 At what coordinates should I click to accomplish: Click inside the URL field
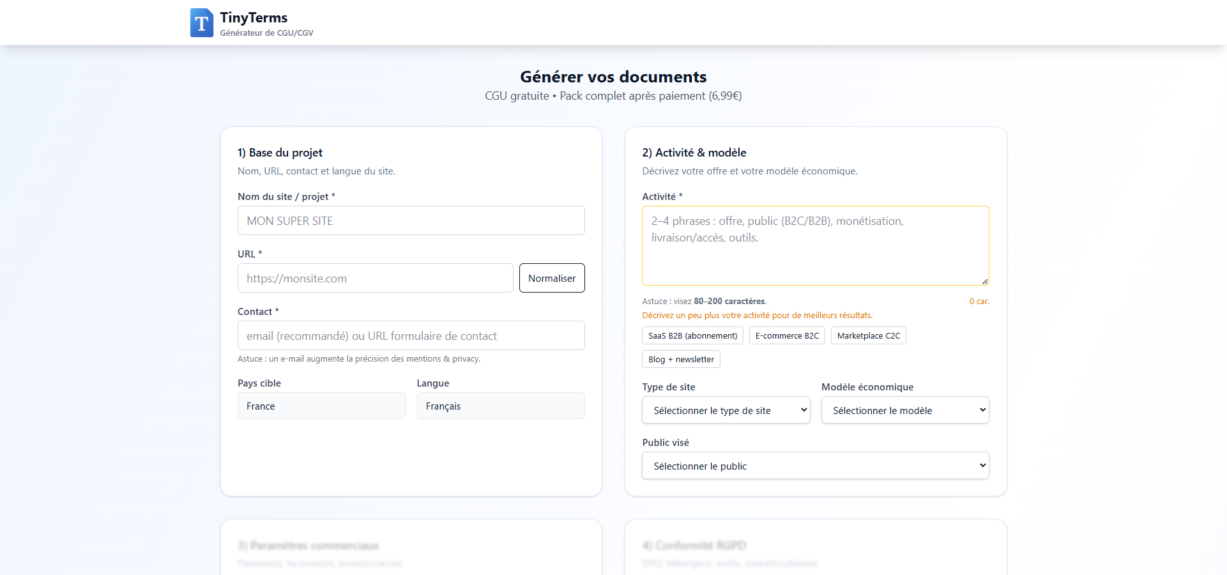(x=375, y=278)
